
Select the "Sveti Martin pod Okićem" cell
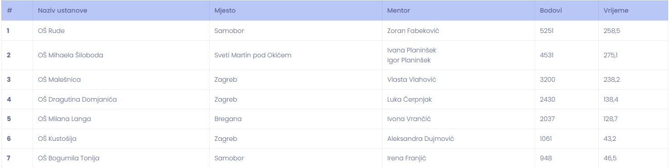click(x=253, y=55)
